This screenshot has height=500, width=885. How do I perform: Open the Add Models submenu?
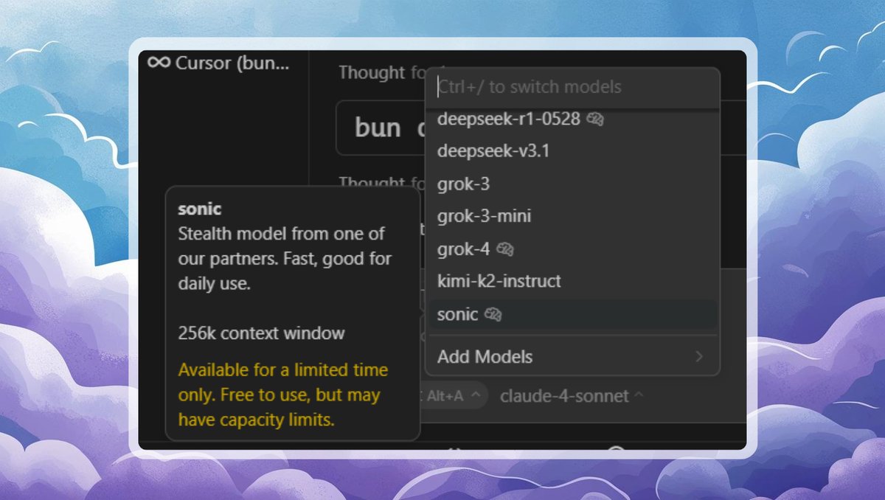(572, 357)
